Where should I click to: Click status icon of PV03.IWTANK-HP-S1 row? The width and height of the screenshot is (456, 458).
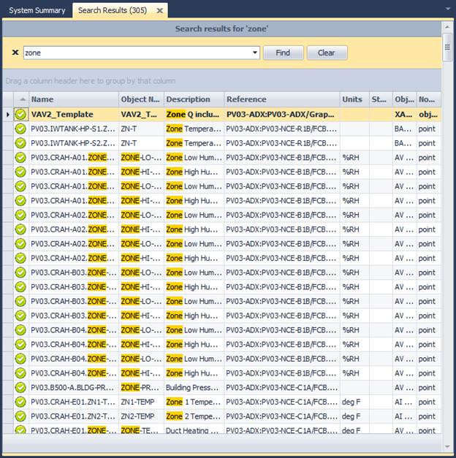point(20,129)
